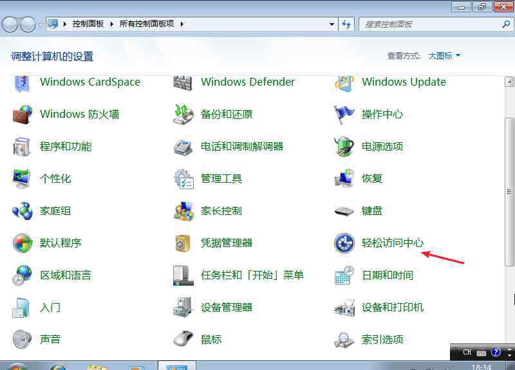Click the 轻松访问中心 icon

tap(344, 243)
